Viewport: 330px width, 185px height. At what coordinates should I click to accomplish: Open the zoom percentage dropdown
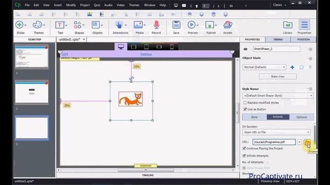click(x=245, y=6)
